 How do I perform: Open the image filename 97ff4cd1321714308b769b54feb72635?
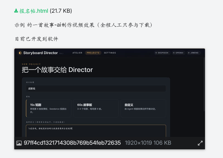click(x=72, y=143)
